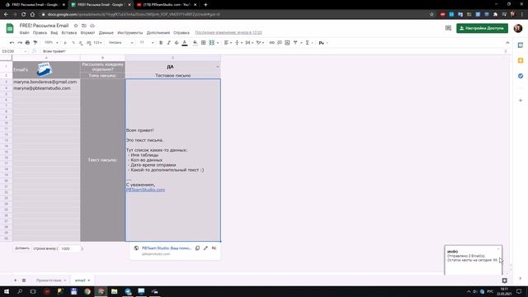Open the fill color picker
528x297 pixels.
196,43
